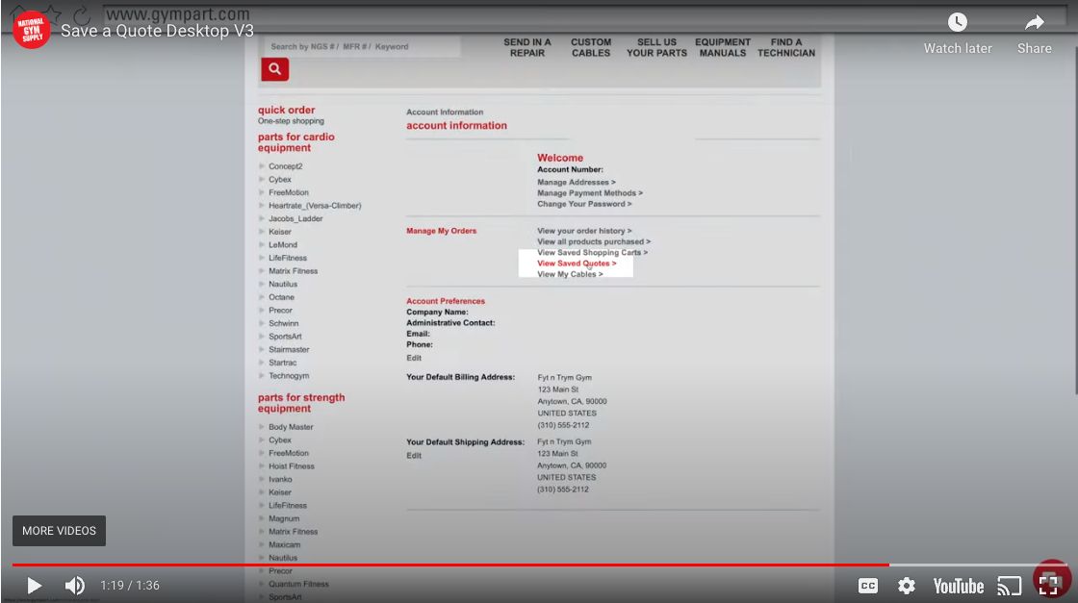Expand the LifeFitness cardio category arrow

coord(262,258)
